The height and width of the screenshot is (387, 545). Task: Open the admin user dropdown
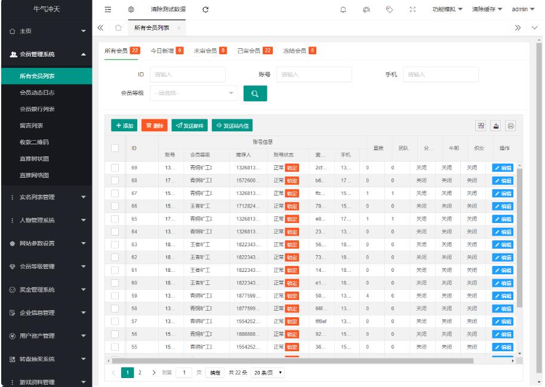coord(524,10)
